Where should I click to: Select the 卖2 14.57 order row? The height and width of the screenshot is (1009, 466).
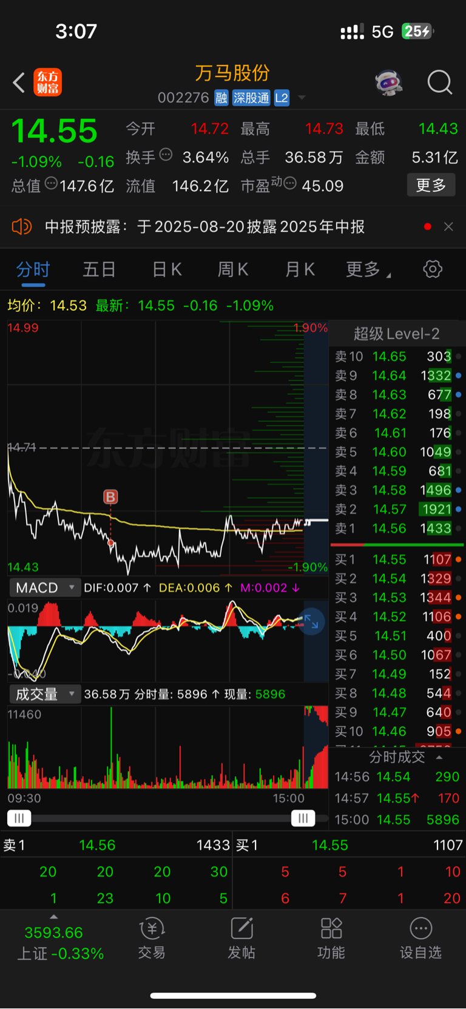point(397,509)
